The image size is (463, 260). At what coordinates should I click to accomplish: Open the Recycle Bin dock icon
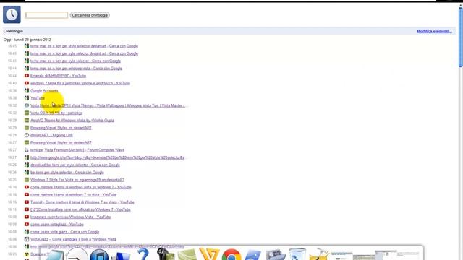tap(297, 254)
